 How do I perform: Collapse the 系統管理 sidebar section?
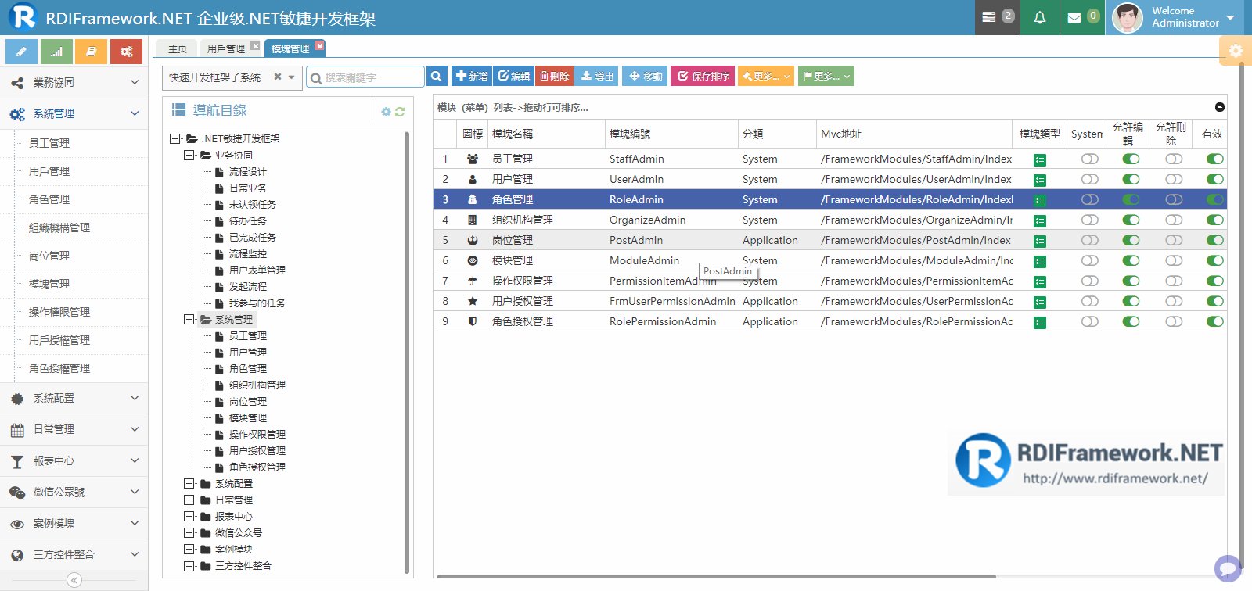(74, 113)
